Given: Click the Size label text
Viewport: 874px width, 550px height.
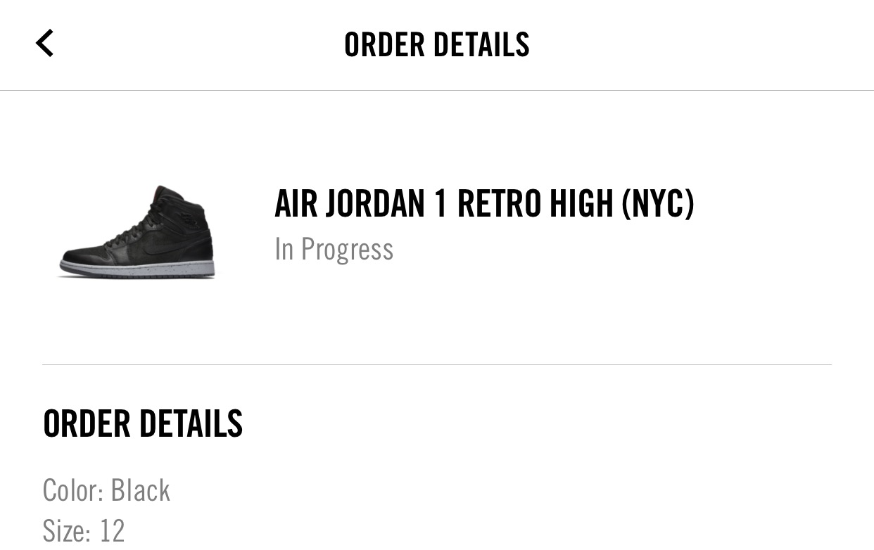Looking at the screenshot, I should [x=67, y=531].
